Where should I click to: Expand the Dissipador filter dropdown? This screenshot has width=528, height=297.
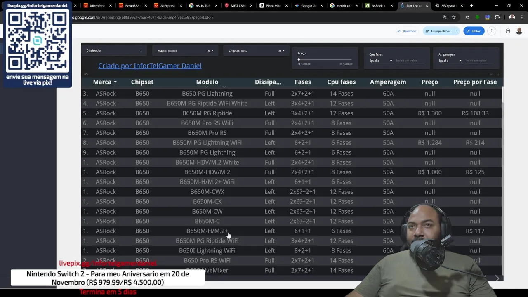(114, 50)
